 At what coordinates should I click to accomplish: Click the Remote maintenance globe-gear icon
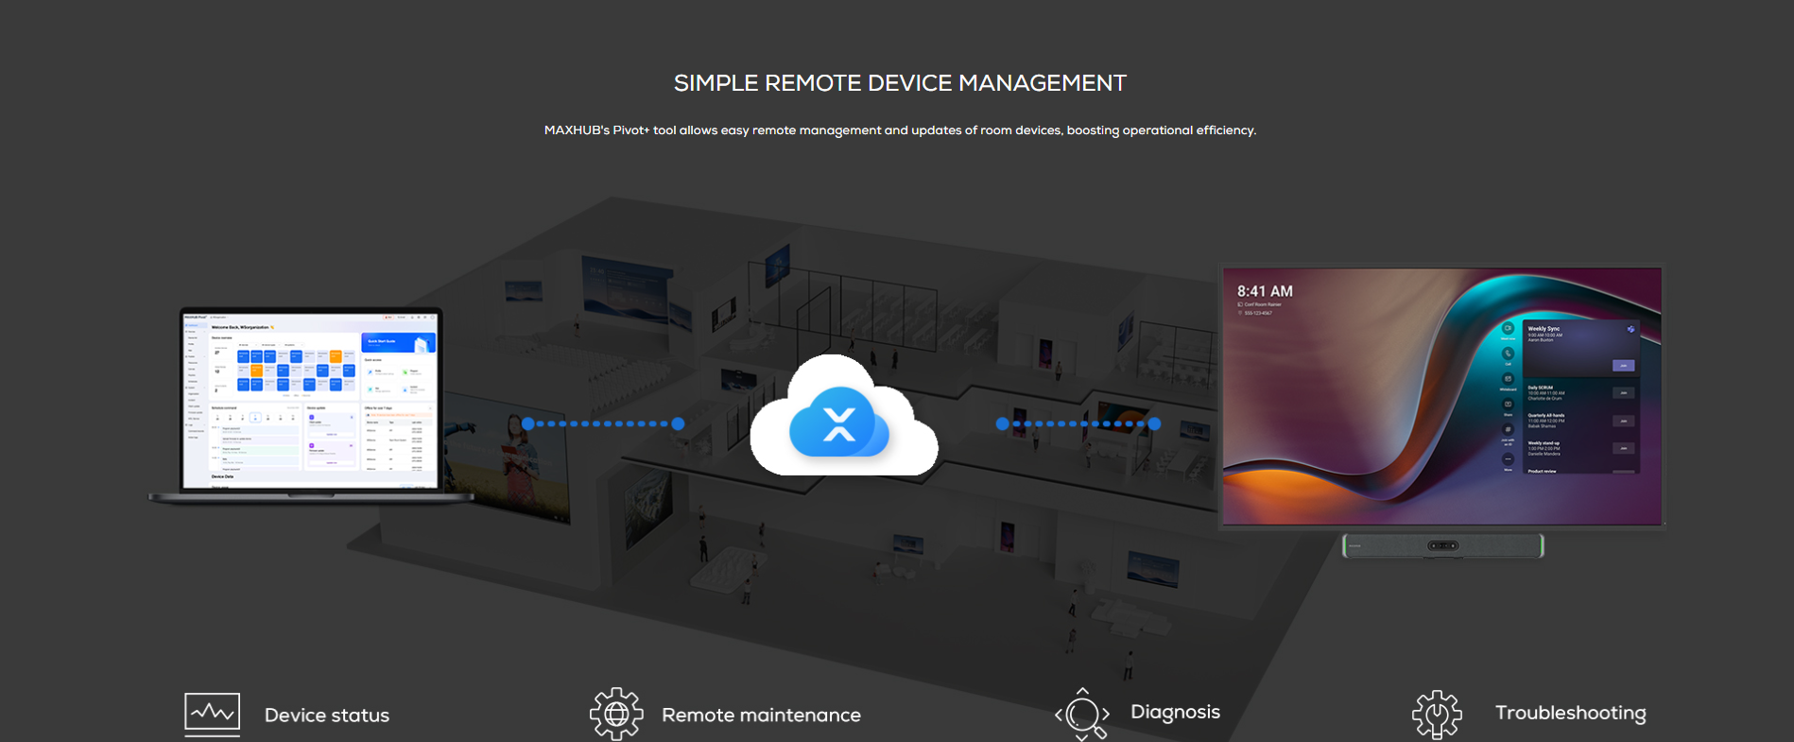point(616,714)
